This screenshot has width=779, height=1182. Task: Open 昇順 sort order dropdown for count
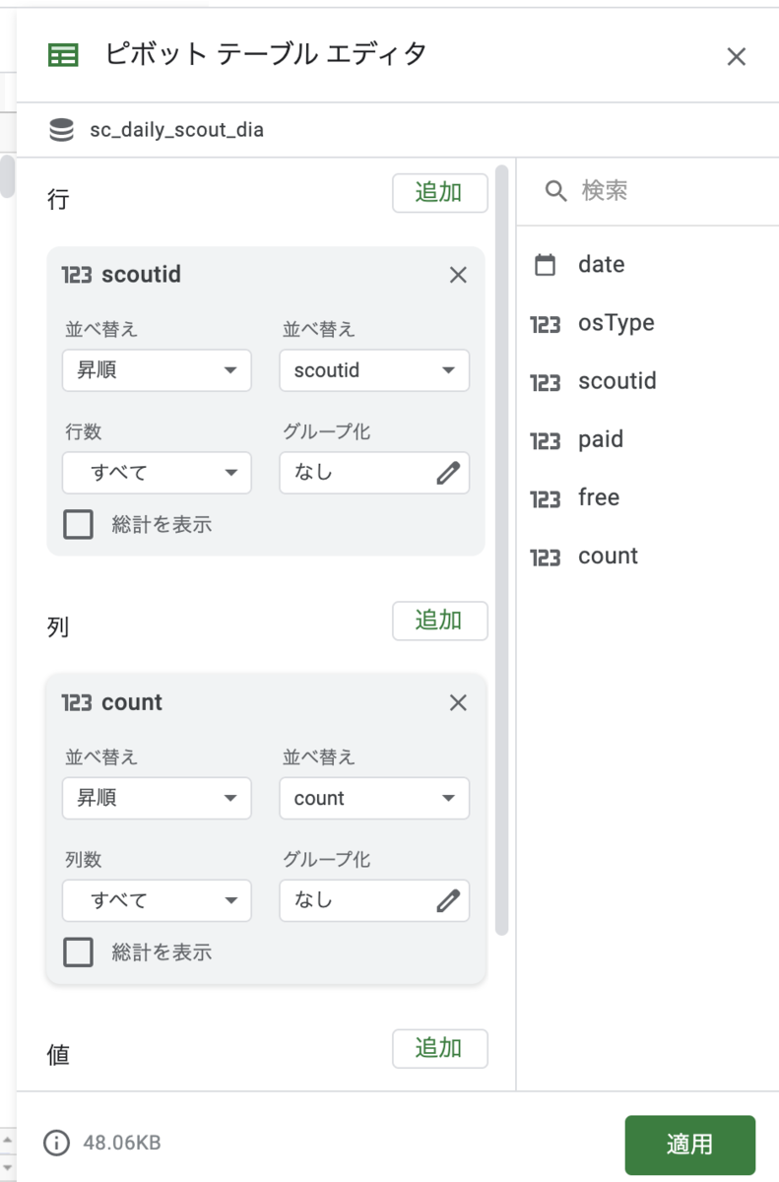(x=157, y=798)
